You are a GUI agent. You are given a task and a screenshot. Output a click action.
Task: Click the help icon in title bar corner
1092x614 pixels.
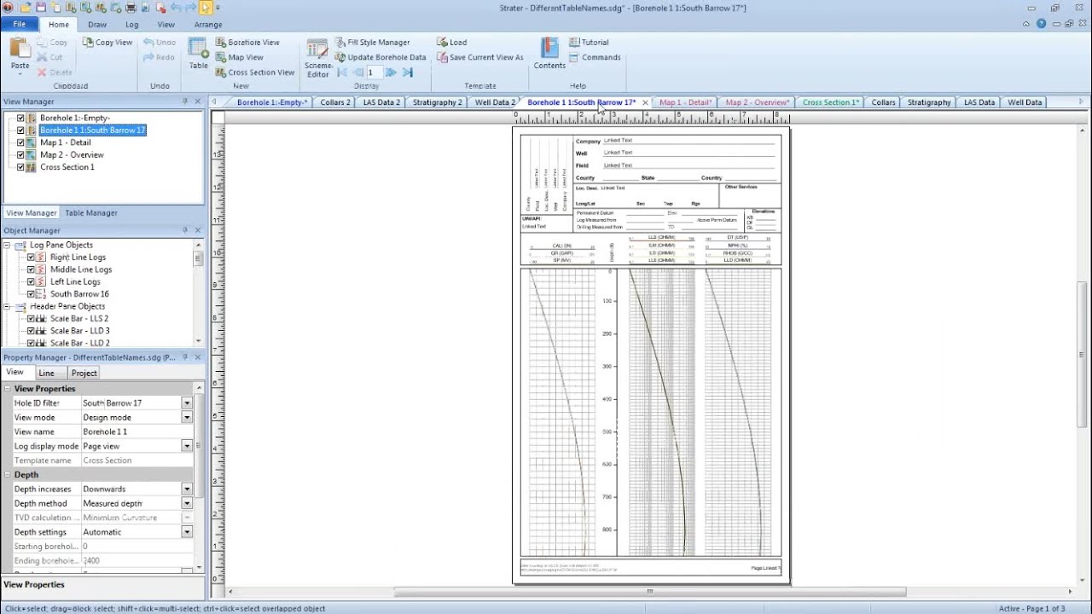click(1041, 24)
